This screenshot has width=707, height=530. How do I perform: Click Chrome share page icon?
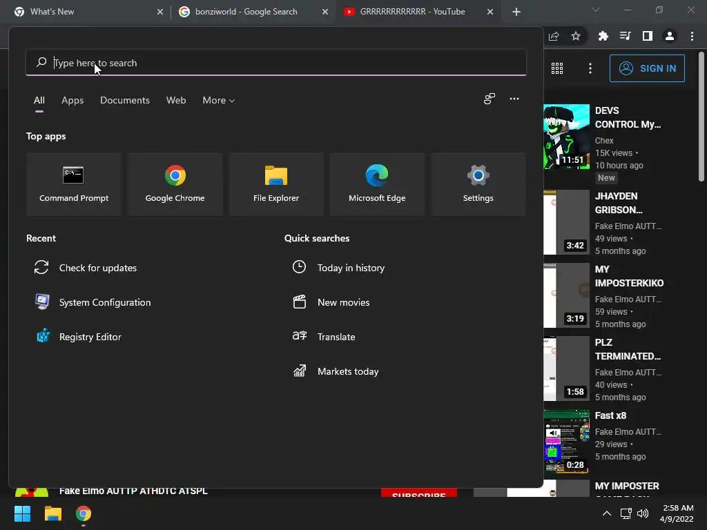554,36
